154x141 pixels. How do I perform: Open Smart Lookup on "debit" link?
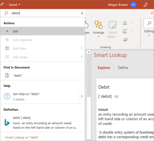pyautogui.click(x=22, y=137)
